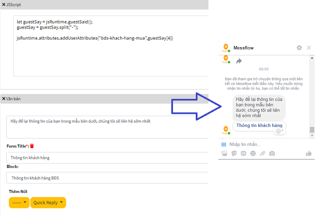Click the Thông tin khách hàng chat button

(x=259, y=126)
